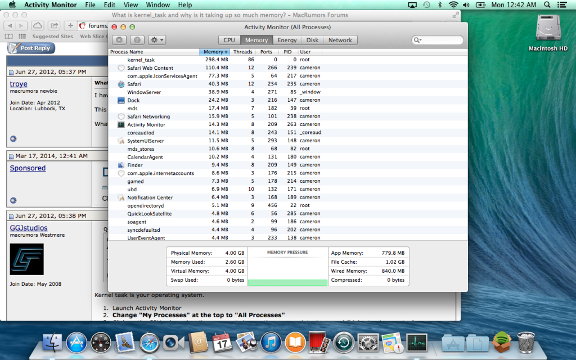Open the battery status menu
This screenshot has height=360, width=576.
coord(480,4)
